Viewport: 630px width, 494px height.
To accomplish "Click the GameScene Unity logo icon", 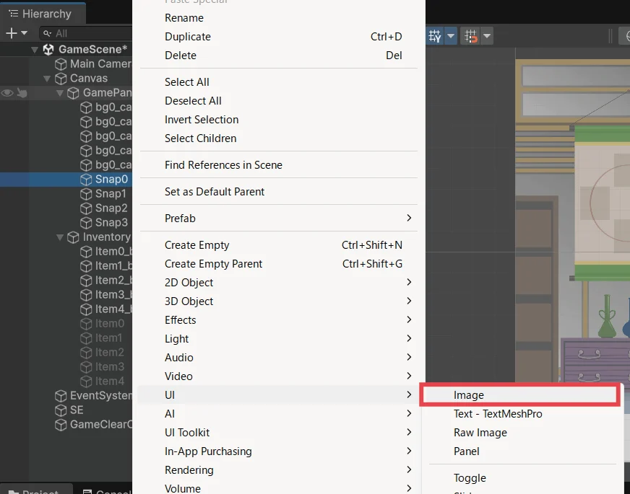I will [48, 50].
